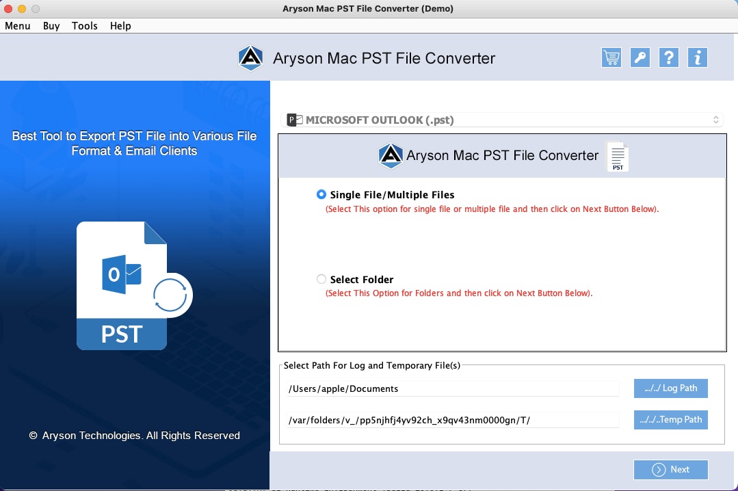This screenshot has height=491, width=738.
Task: Click the large PST Outlook file graphic
Action: pyautogui.click(x=135, y=286)
